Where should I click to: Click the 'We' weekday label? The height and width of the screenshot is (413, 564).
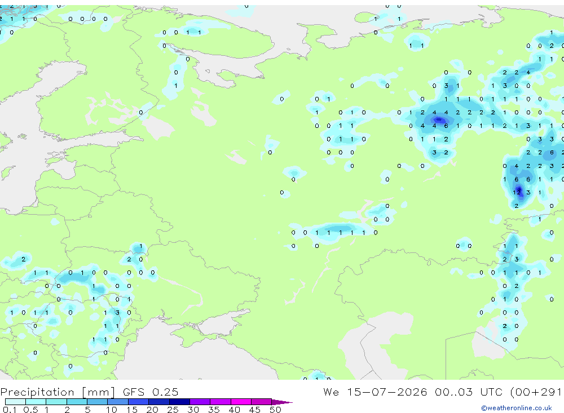click(x=331, y=392)
